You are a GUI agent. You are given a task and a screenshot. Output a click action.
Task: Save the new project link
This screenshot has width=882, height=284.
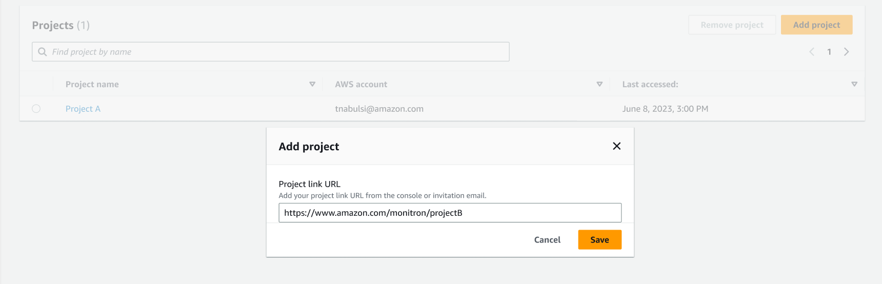[x=599, y=239]
